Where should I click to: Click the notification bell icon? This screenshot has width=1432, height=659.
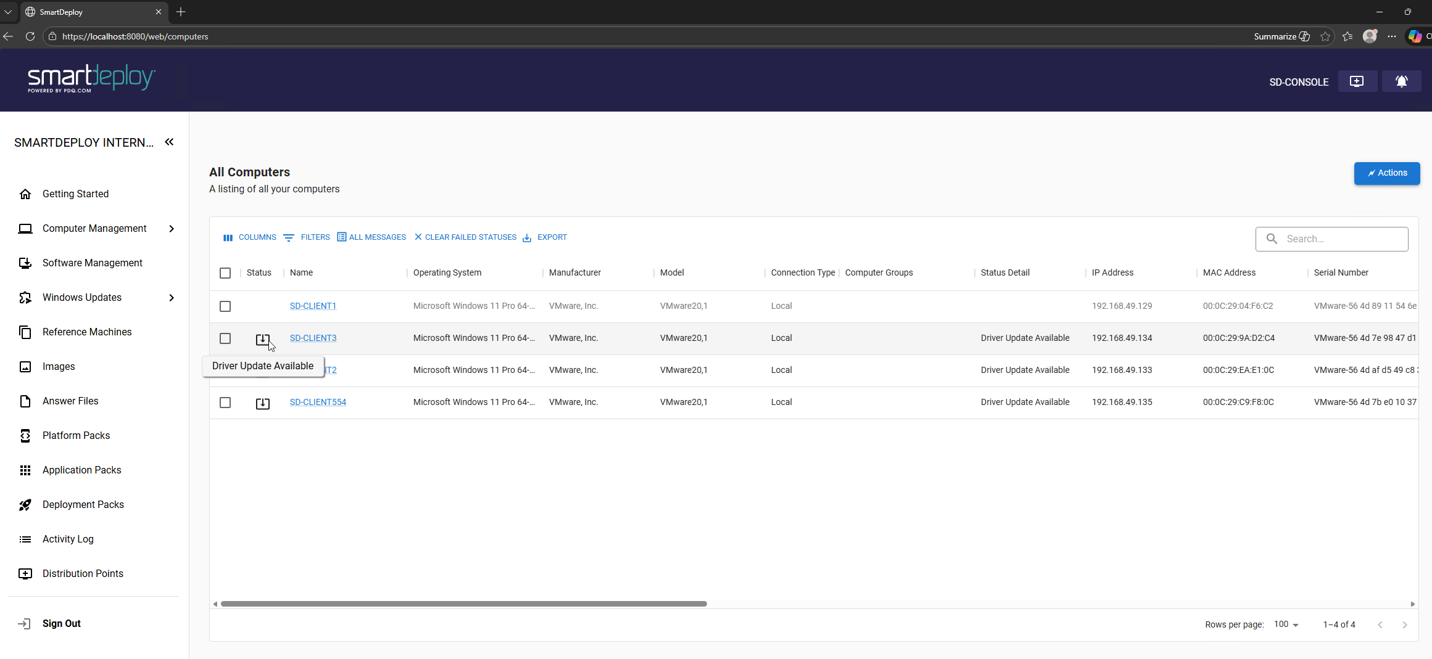click(x=1401, y=81)
